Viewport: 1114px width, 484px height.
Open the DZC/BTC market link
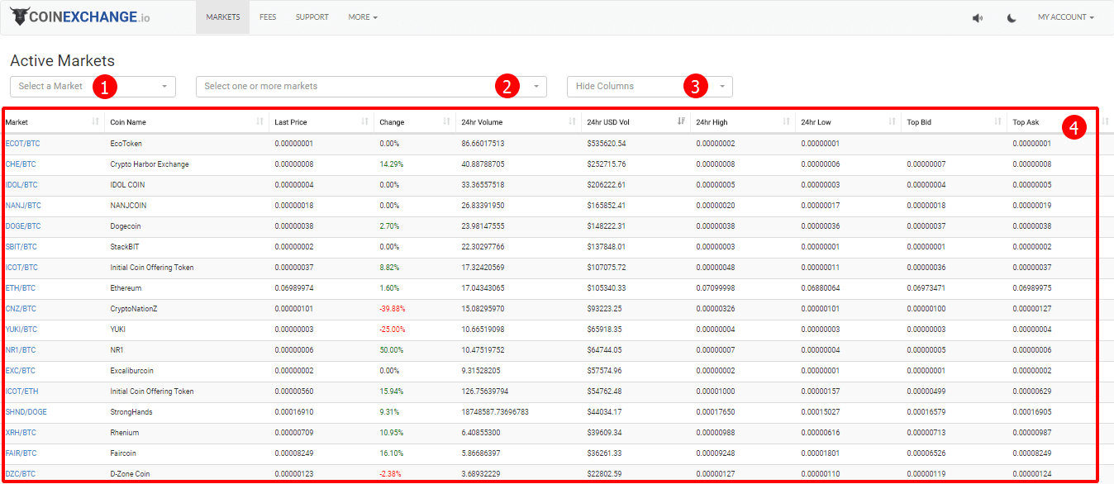tap(21, 474)
